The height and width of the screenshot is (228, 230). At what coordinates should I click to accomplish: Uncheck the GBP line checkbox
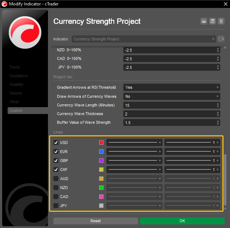pyautogui.click(x=56, y=161)
